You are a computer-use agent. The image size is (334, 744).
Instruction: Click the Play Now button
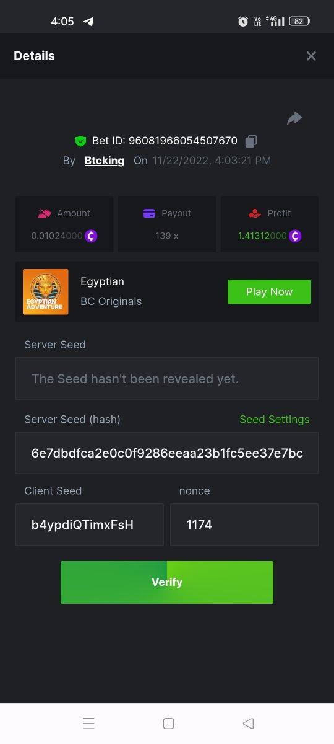(x=269, y=292)
